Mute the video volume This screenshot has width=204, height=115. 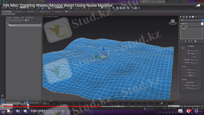point(25,111)
